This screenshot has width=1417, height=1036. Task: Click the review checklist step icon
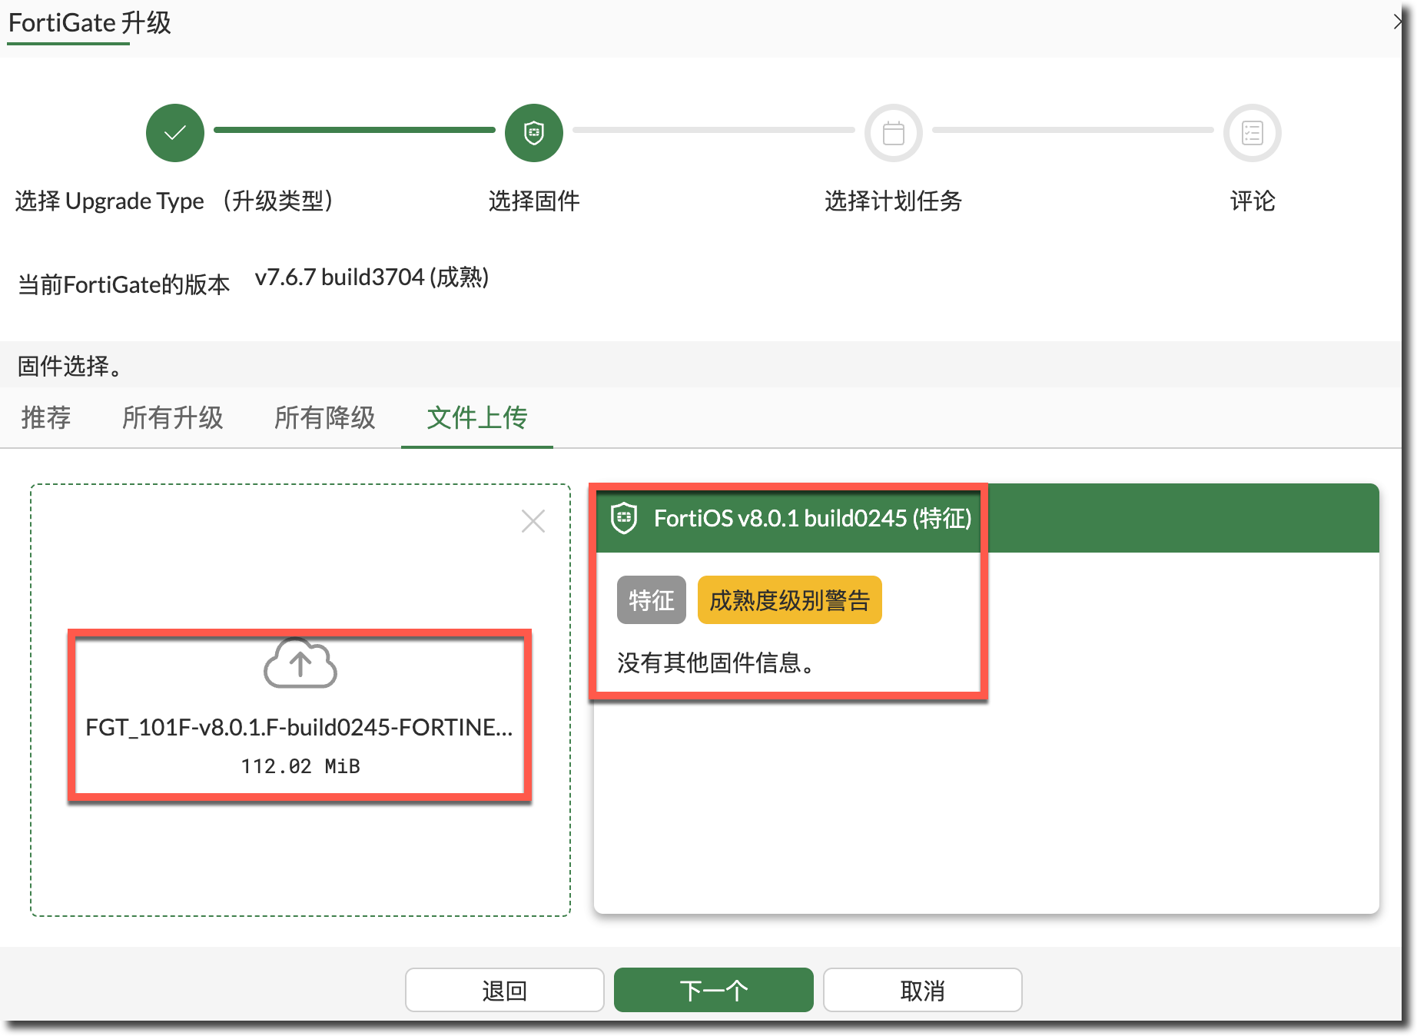1253,133
